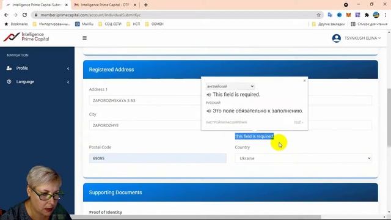This screenshot has height=220, width=391.
Task: Open the Bookmarks bookmark item
Action: tap(16, 24)
